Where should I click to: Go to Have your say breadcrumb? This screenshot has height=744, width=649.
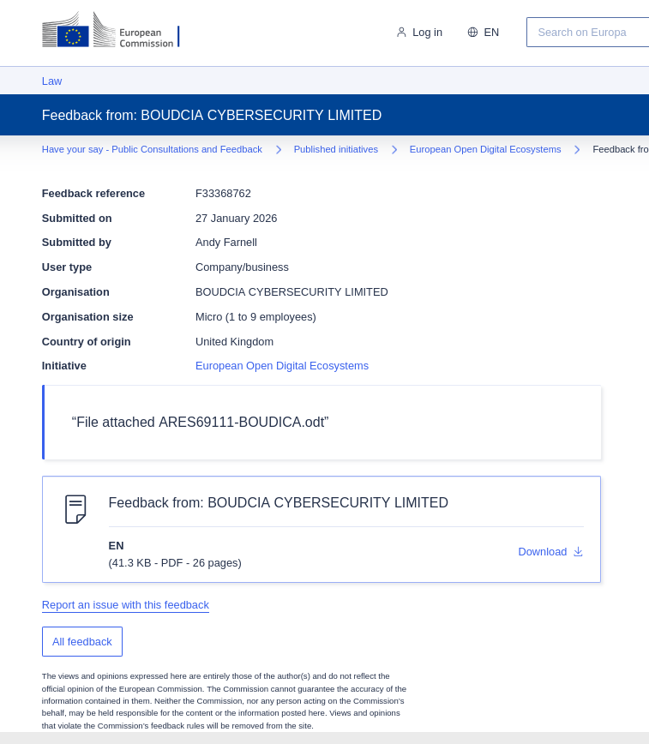pyautogui.click(x=152, y=149)
